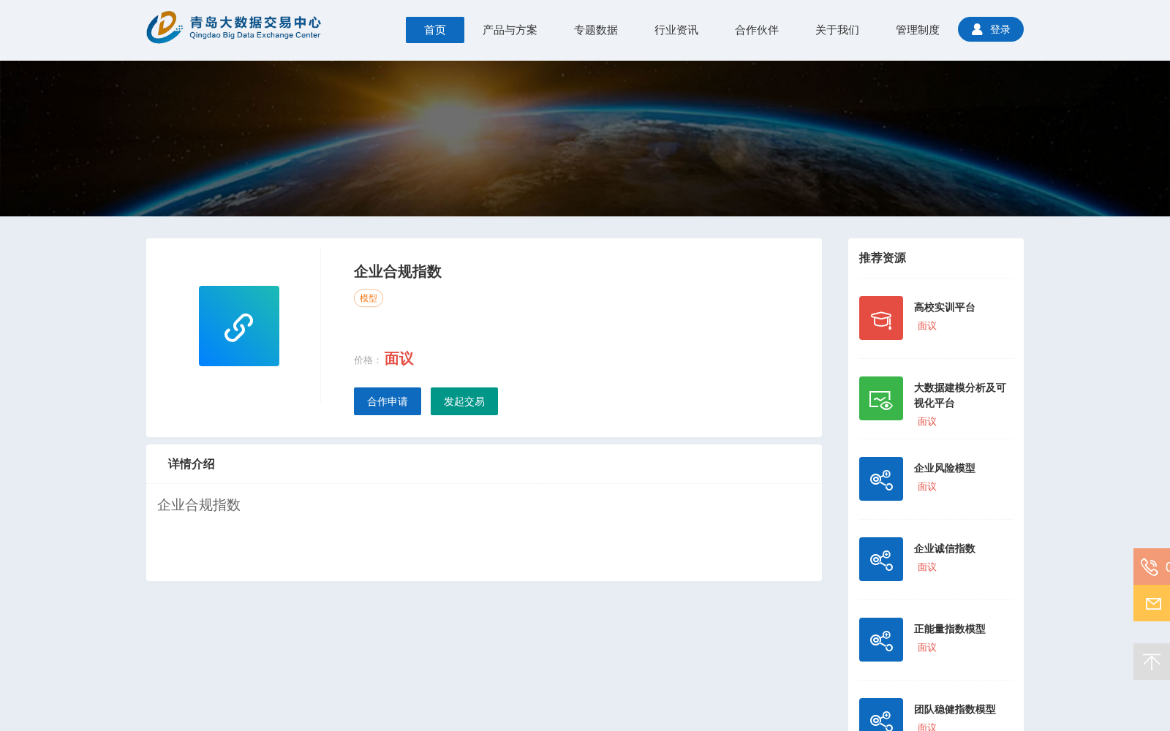This screenshot has width=1170, height=731.
Task: Go to 管理制度 page
Action: point(918,30)
